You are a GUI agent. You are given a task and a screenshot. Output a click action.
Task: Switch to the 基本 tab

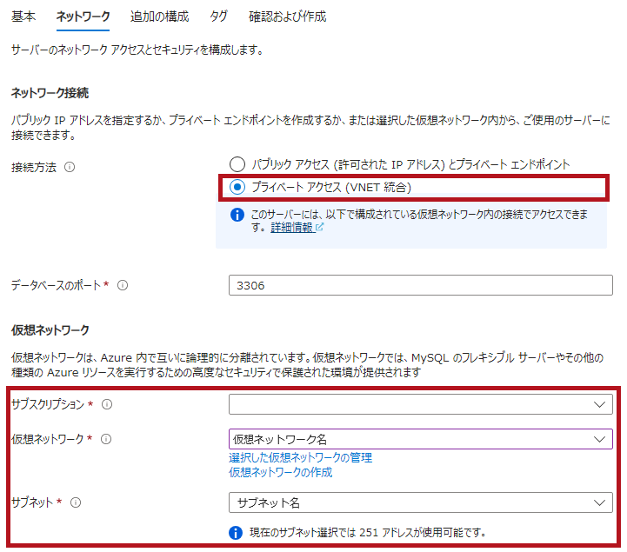pos(24,17)
